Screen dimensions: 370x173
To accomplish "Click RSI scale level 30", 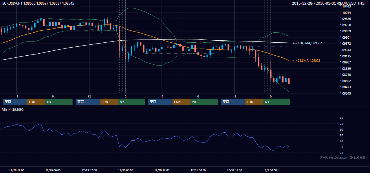I will (x=341, y=147).
